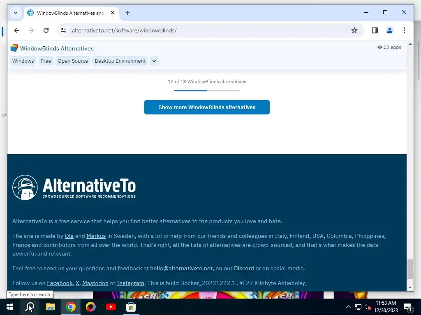Click the scrollbar up arrow
The width and height of the screenshot is (421, 315).
(410, 44)
